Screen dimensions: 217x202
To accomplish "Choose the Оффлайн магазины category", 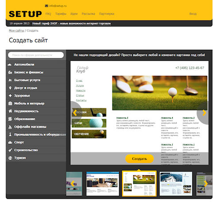I will [36, 127].
